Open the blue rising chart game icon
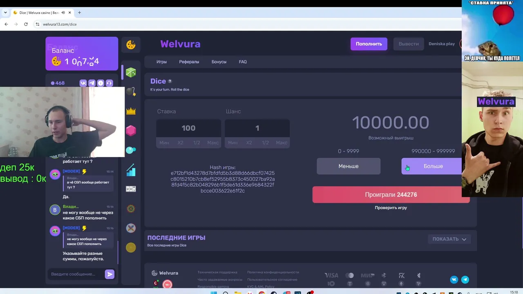523x294 pixels. [x=131, y=169]
